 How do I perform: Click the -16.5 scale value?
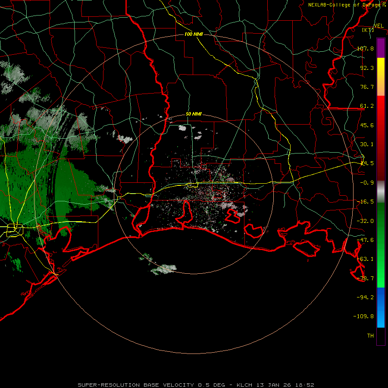(365, 202)
